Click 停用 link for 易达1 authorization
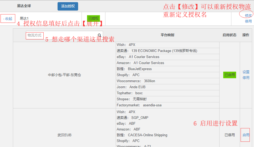 pyautogui.click(x=248, y=21)
